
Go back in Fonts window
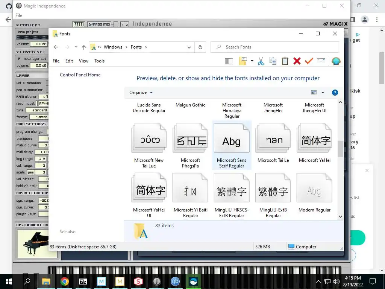56,47
